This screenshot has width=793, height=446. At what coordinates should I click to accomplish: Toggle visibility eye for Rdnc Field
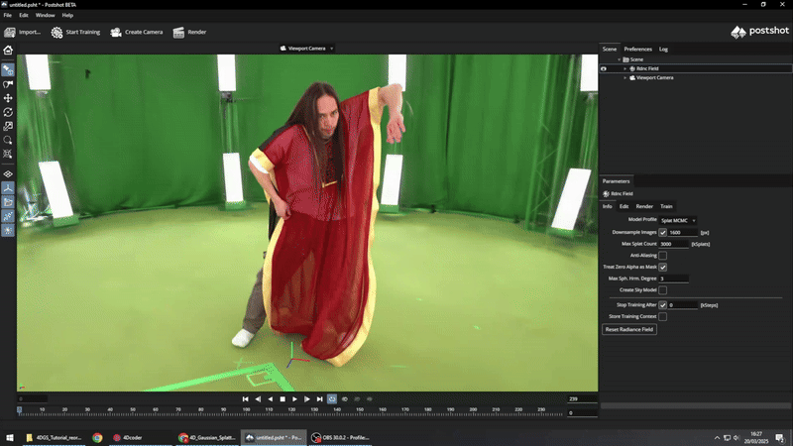pos(604,68)
